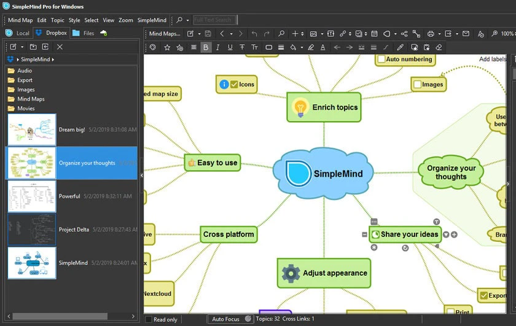The height and width of the screenshot is (326, 516).
Task: Open the Dream big! mind map thumbnail
Action: [32, 130]
